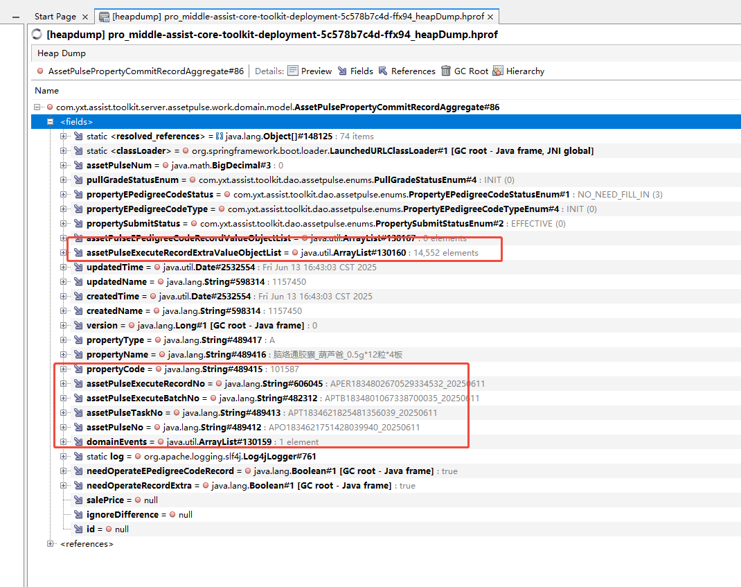Close the heapdump hprof tab
The image size is (741, 587).
pos(490,17)
